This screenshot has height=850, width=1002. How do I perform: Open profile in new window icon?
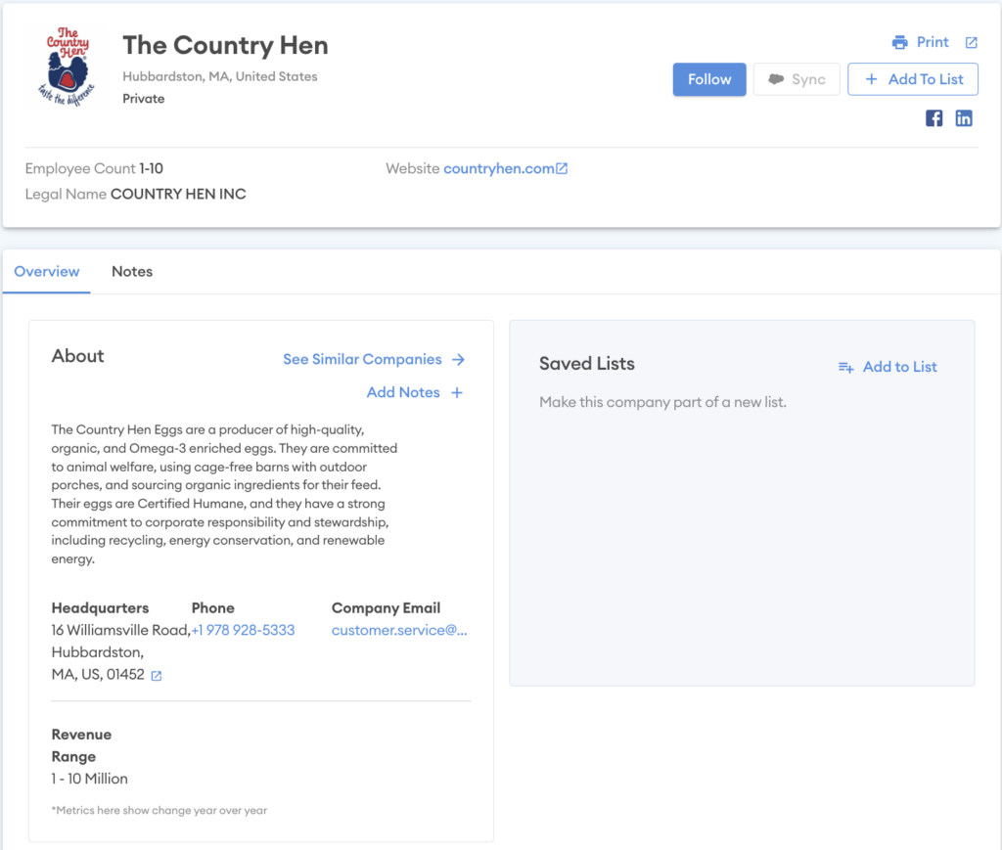(972, 43)
